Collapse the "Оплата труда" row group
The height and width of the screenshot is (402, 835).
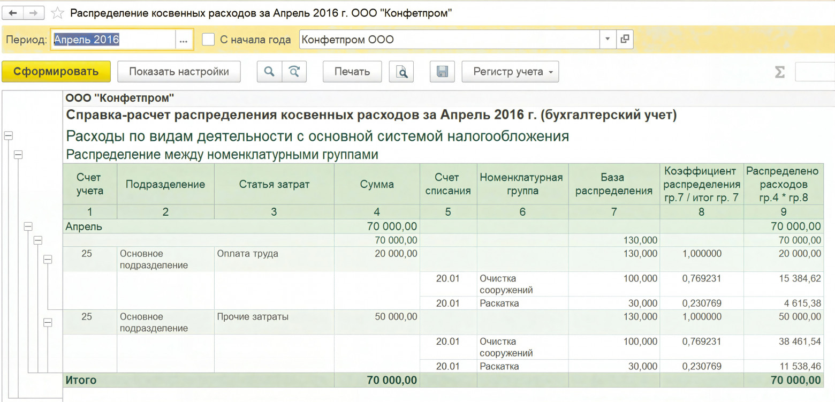[48, 259]
